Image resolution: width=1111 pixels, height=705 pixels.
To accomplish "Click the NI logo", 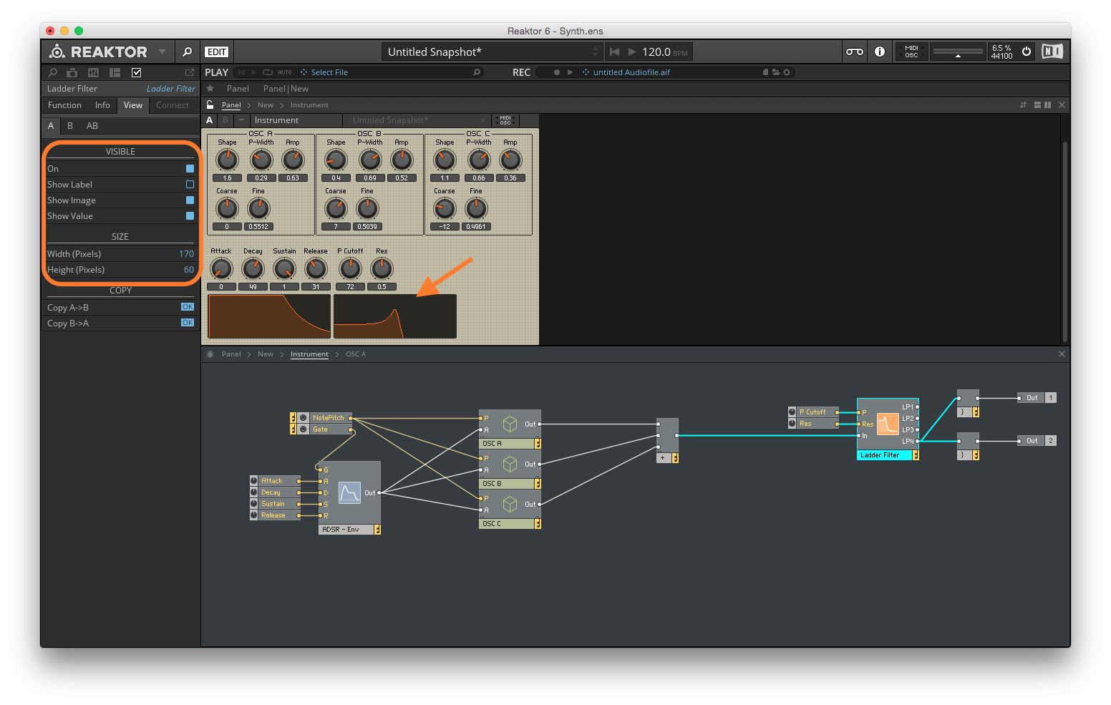I will click(x=1052, y=52).
